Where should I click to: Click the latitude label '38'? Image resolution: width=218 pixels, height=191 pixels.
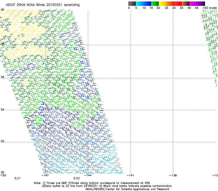click(2, 44)
